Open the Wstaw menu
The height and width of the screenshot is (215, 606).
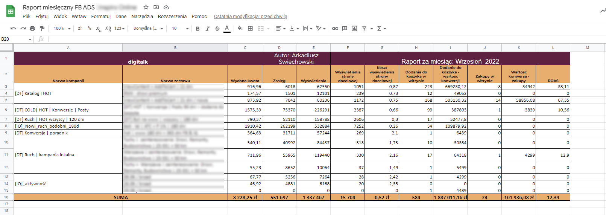click(x=79, y=17)
